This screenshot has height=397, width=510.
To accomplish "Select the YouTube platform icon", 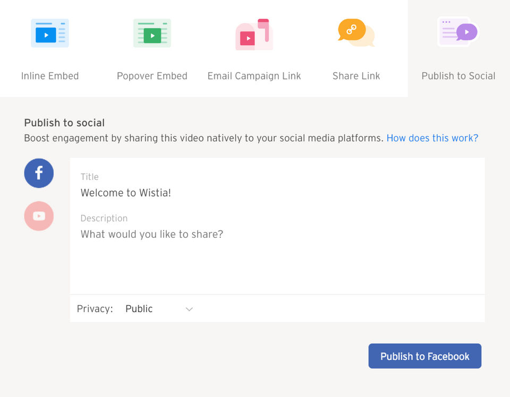I will coord(39,216).
